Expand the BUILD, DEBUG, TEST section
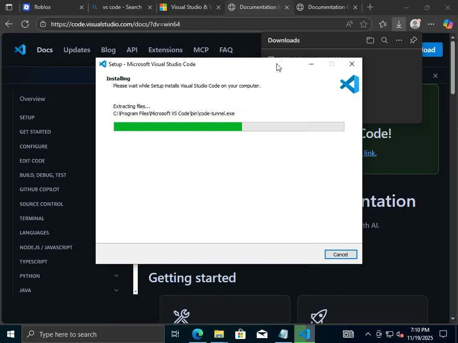 [43, 175]
